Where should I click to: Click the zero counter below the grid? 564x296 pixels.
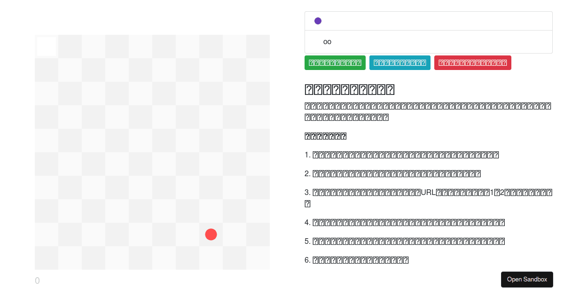click(x=37, y=280)
